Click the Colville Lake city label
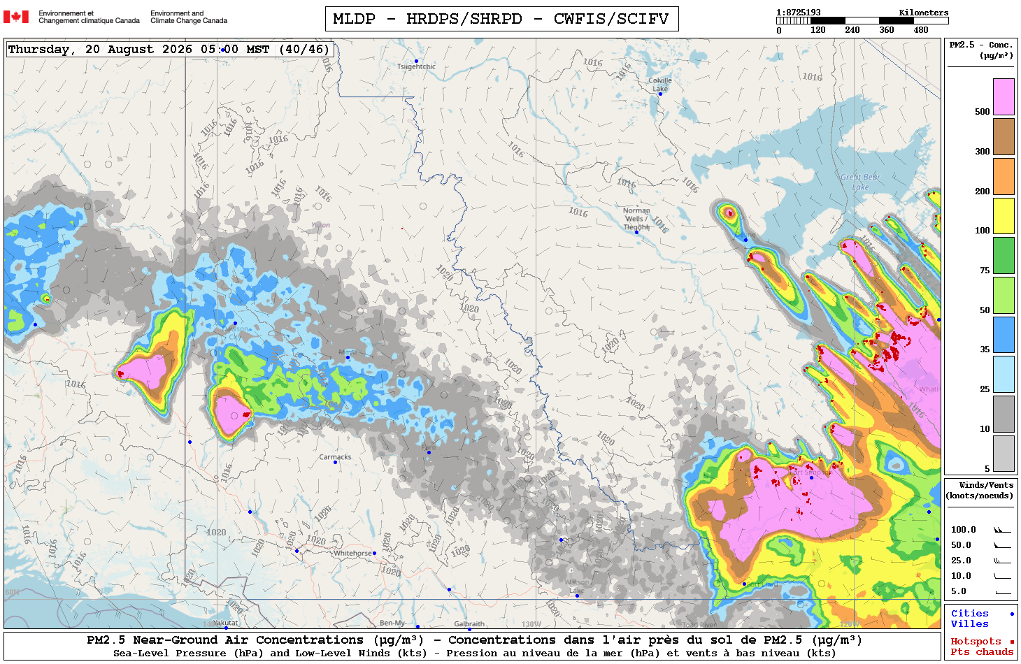The width and height of the screenshot is (1021, 664). click(x=660, y=85)
